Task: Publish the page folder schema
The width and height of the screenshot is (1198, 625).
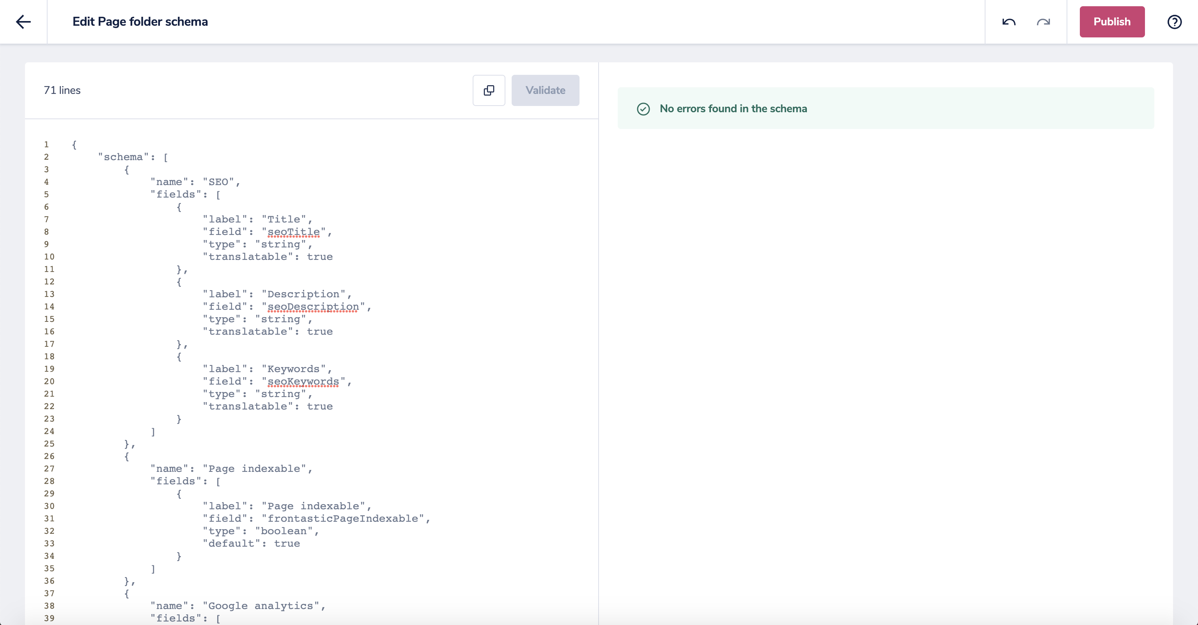Action: [1111, 22]
